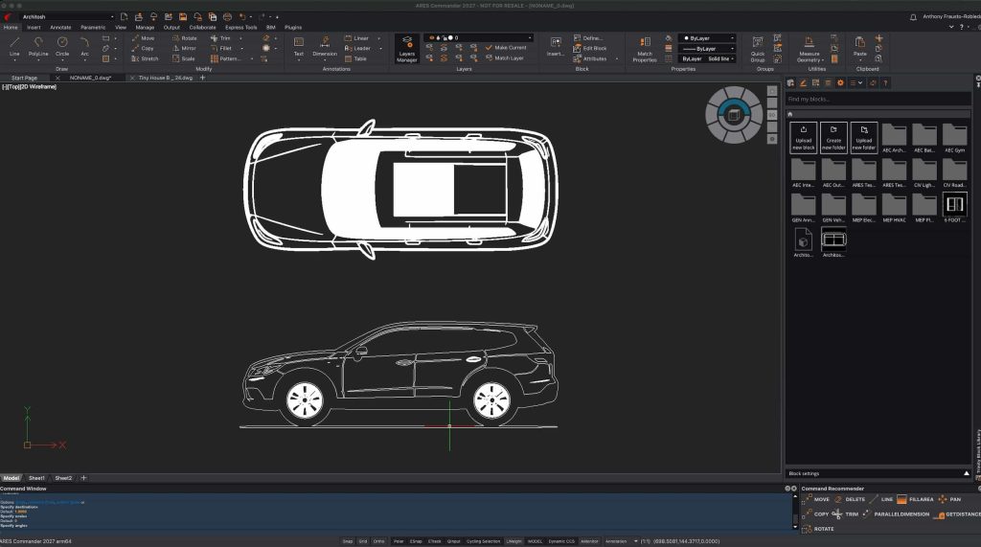
Task: Open the Start Page tab
Action: pyautogui.click(x=24, y=79)
